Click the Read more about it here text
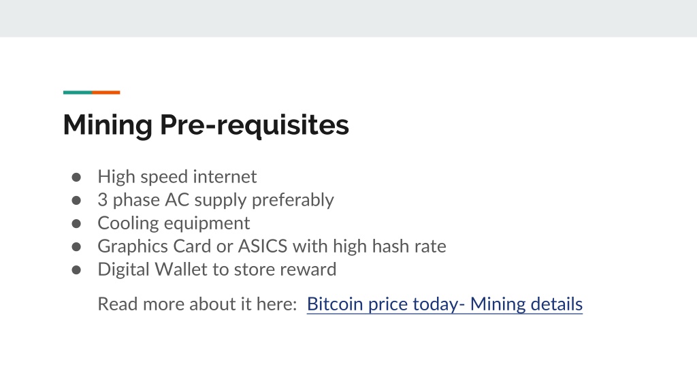This screenshot has height=392, width=697. click(197, 304)
